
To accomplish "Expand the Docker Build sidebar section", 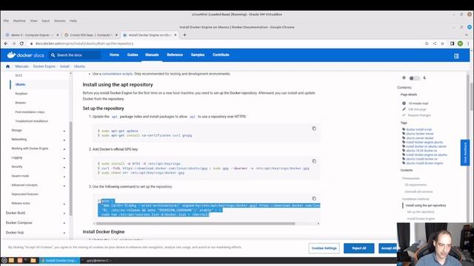I will (64, 214).
